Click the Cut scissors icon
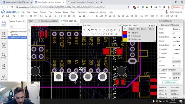Viewport: 185px width, 104px height. point(31,16)
